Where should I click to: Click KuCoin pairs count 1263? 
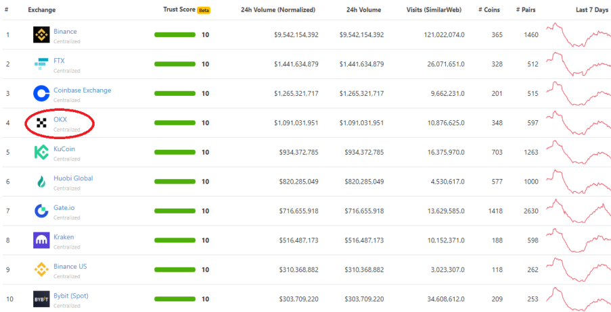click(x=531, y=153)
